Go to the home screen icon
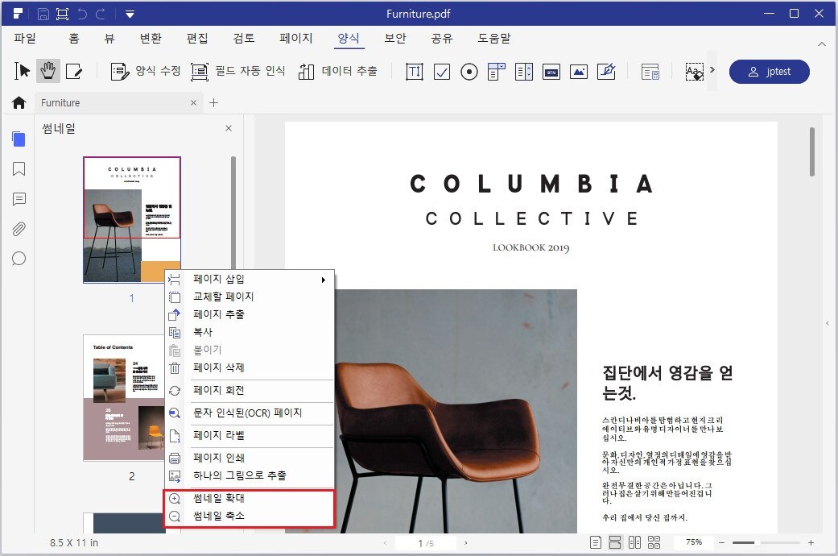The width and height of the screenshot is (838, 556). (19, 103)
